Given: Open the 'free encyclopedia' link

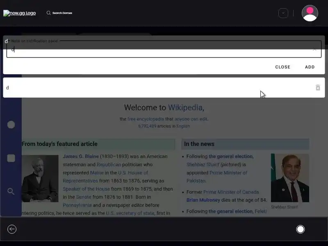Looking at the screenshot, I should pos(146,119).
